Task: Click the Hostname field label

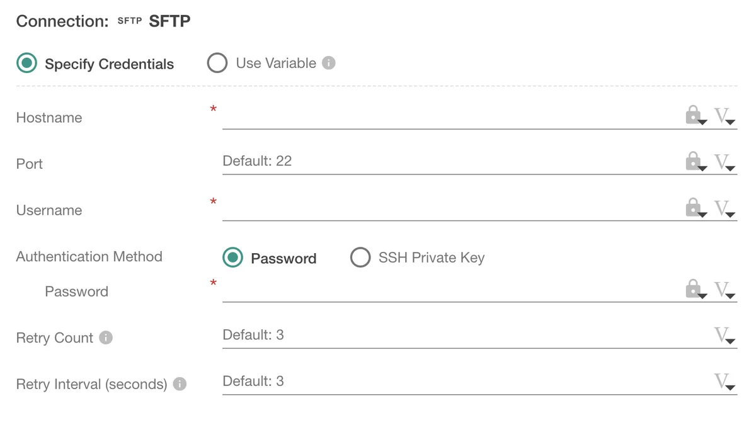Action: click(49, 117)
